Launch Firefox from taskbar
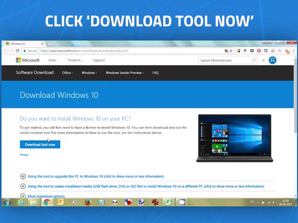This screenshot has height=223, width=298. (88, 203)
